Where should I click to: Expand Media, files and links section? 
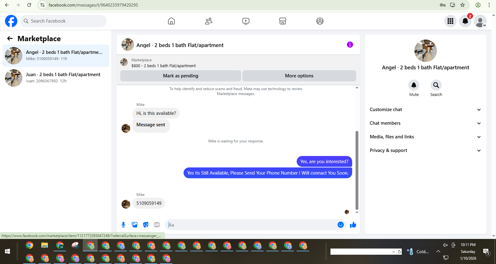click(x=425, y=137)
